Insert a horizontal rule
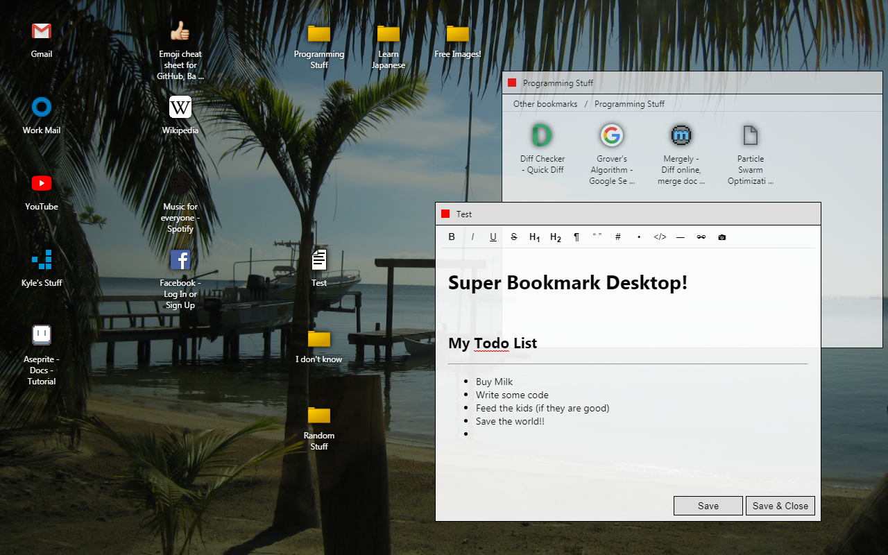 pos(680,237)
